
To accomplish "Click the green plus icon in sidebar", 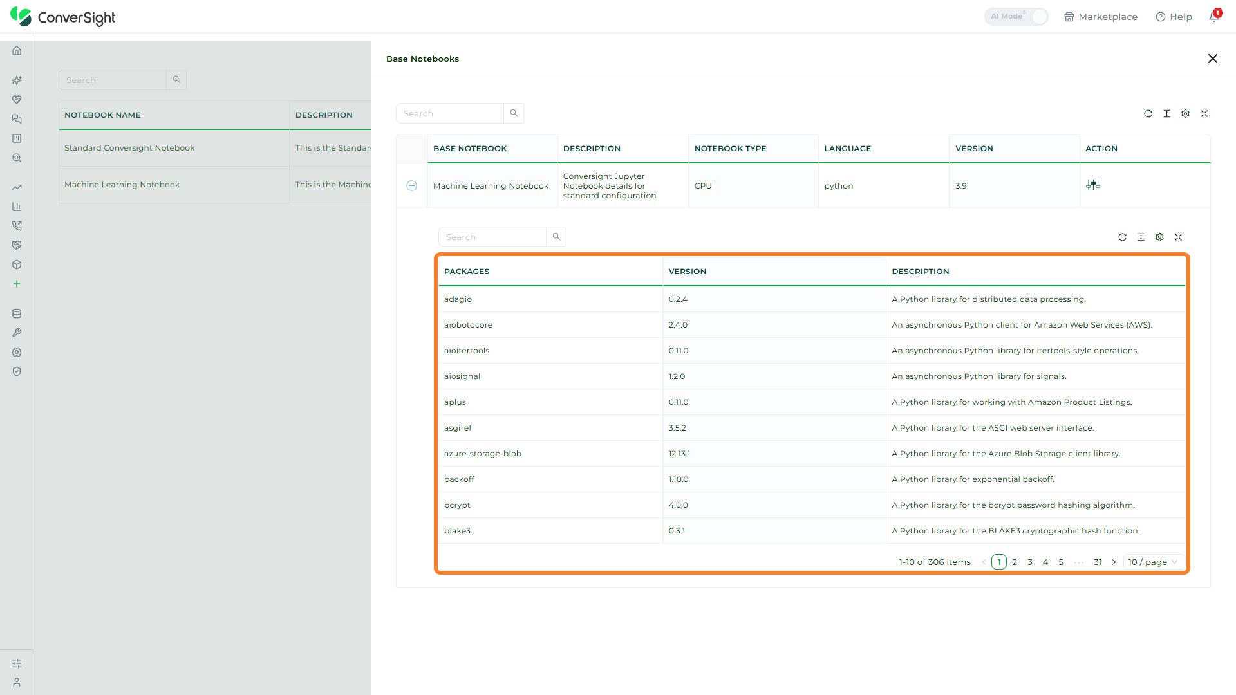I will [x=17, y=284].
